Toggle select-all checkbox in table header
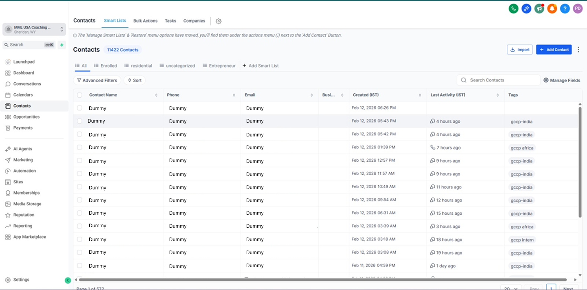The image size is (587, 290). 79,95
